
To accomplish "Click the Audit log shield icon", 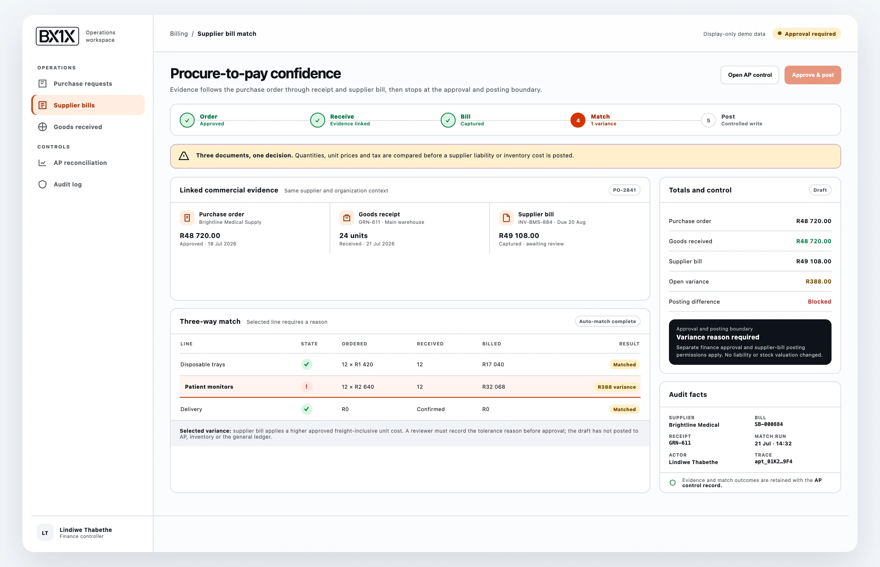I will point(43,184).
